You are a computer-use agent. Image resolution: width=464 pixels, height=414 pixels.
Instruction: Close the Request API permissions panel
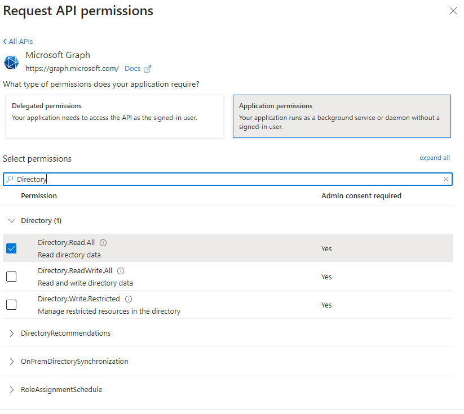[x=453, y=11]
